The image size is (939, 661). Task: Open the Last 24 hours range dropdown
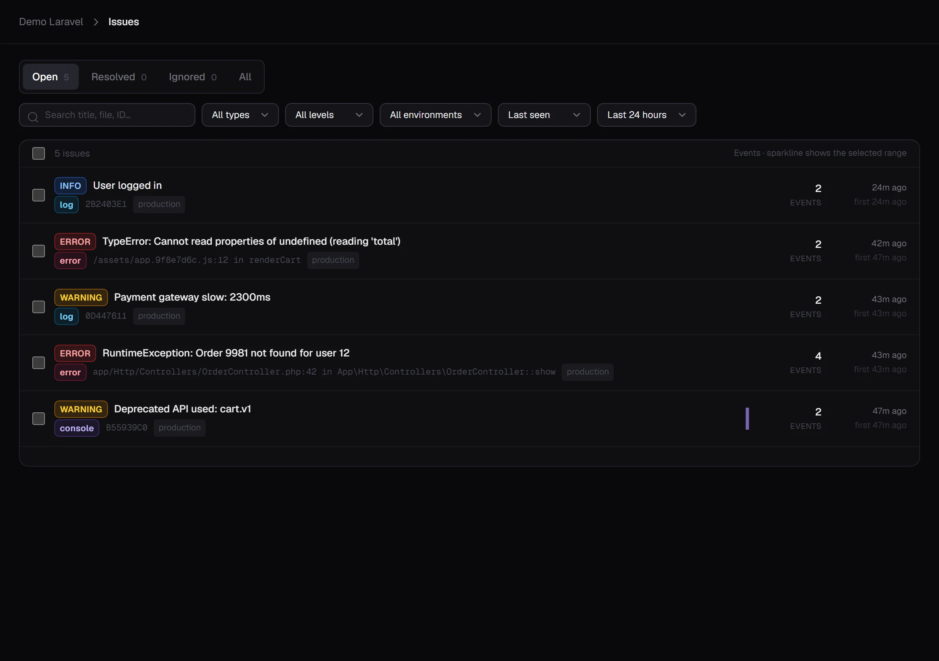pyautogui.click(x=646, y=115)
